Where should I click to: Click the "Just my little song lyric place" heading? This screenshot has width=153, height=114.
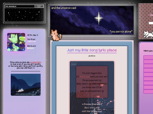point(92,50)
